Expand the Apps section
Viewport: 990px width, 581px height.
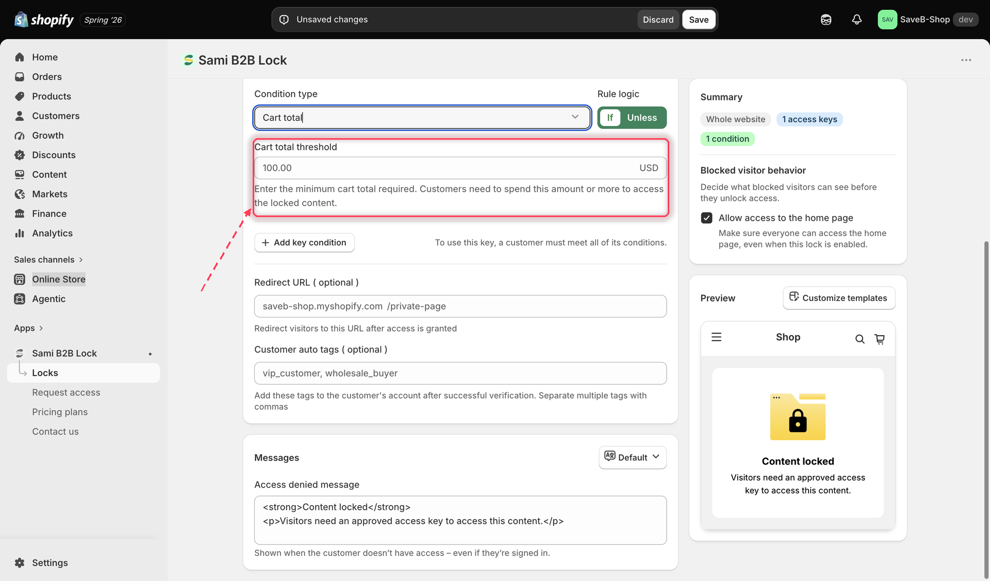28,328
